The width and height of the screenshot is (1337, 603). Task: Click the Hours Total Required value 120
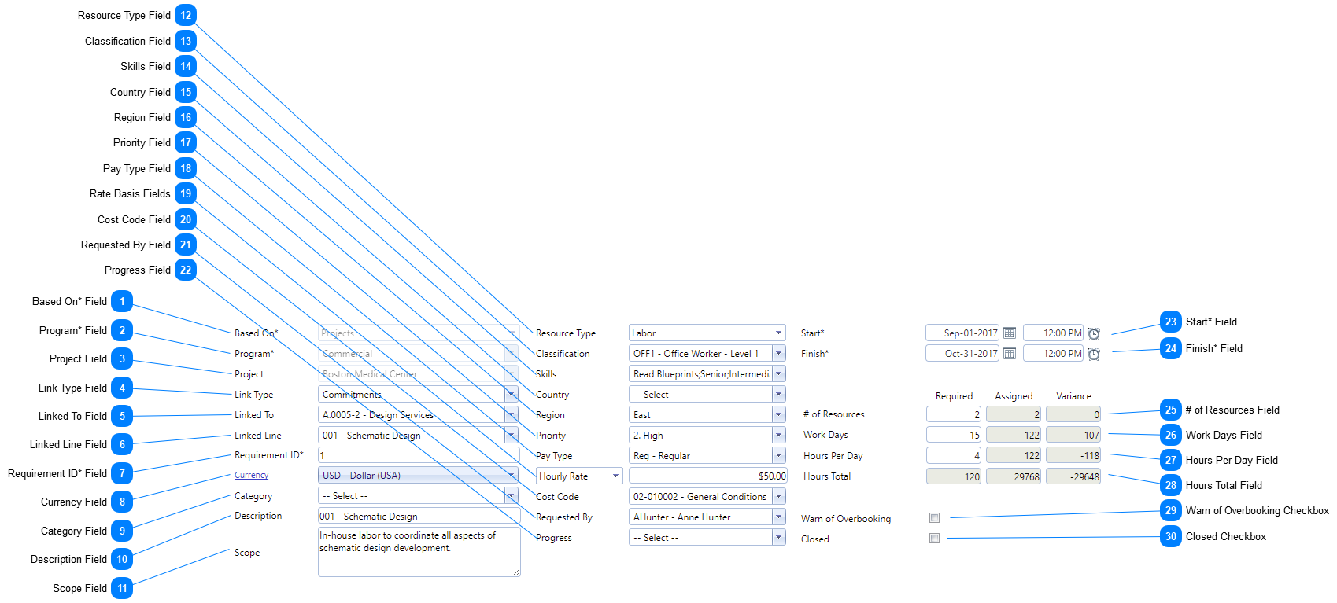954,476
